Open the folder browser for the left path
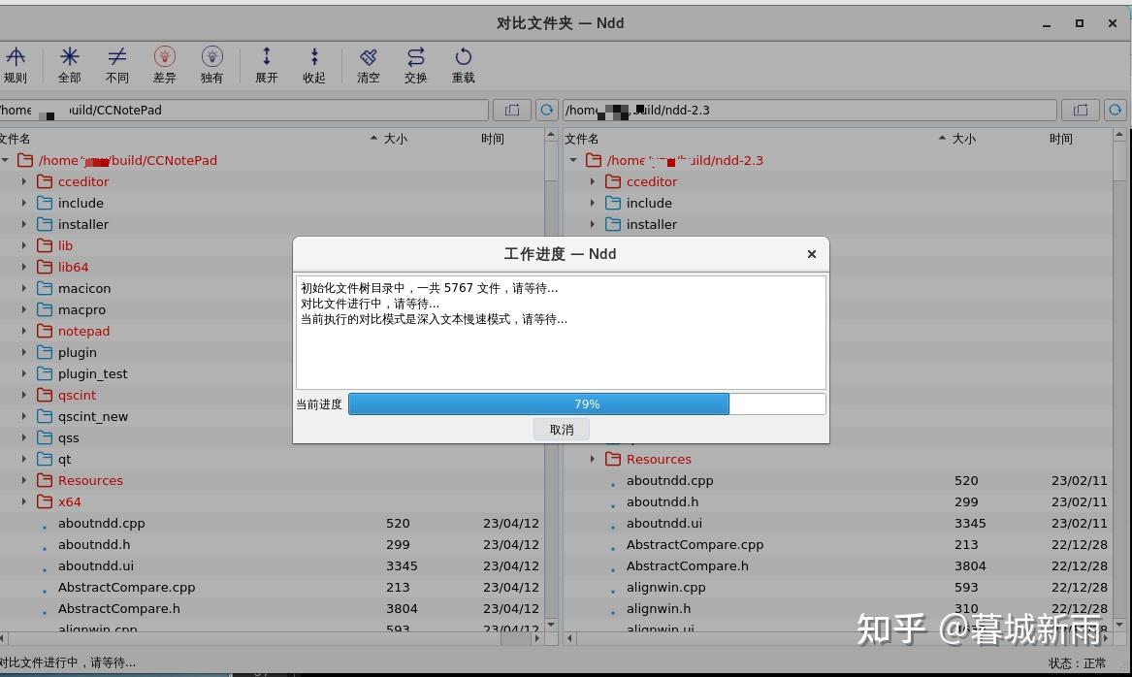The image size is (1132, 677). 511,110
